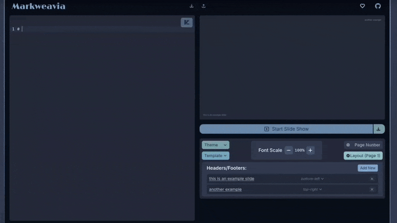Viewport: 397px width, 223px height.
Task: Click line 1 in the markdown editor
Action: coord(102,29)
